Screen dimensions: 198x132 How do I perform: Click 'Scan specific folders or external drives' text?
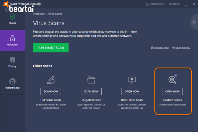pos(91,106)
